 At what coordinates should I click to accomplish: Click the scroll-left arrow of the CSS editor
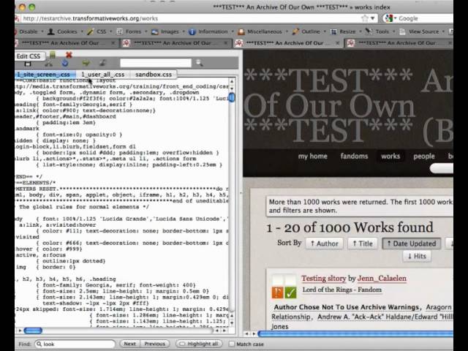[x=217, y=331]
